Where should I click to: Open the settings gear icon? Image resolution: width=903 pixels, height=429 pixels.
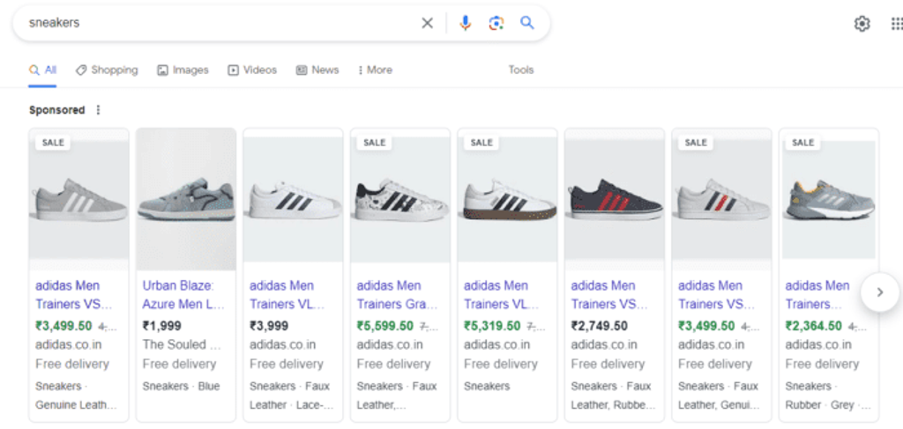coord(862,24)
